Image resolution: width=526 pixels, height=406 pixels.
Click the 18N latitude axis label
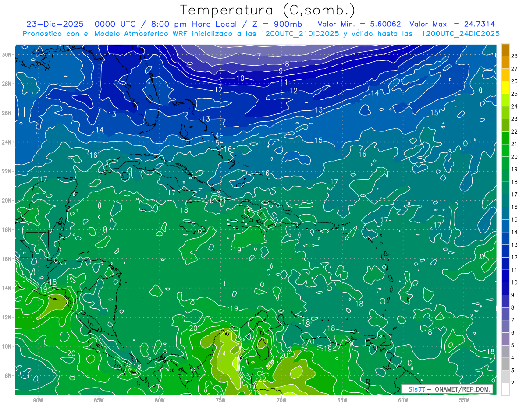click(x=7, y=229)
